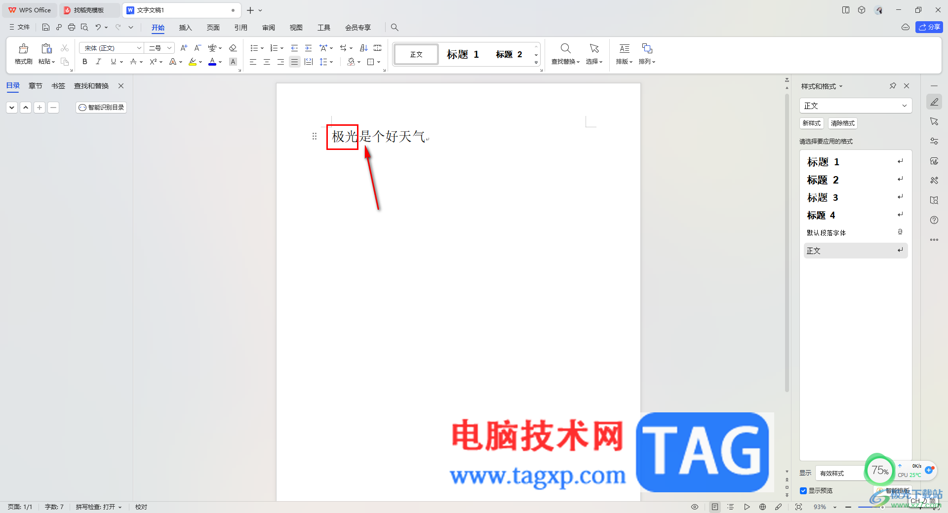Viewport: 948px width, 513px height.
Task: Click the ribbon search magnifier icon
Action: pos(395,28)
